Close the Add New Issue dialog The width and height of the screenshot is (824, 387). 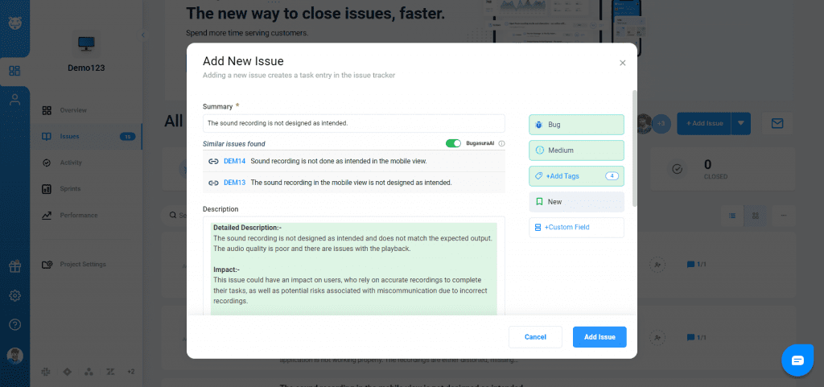pos(622,63)
